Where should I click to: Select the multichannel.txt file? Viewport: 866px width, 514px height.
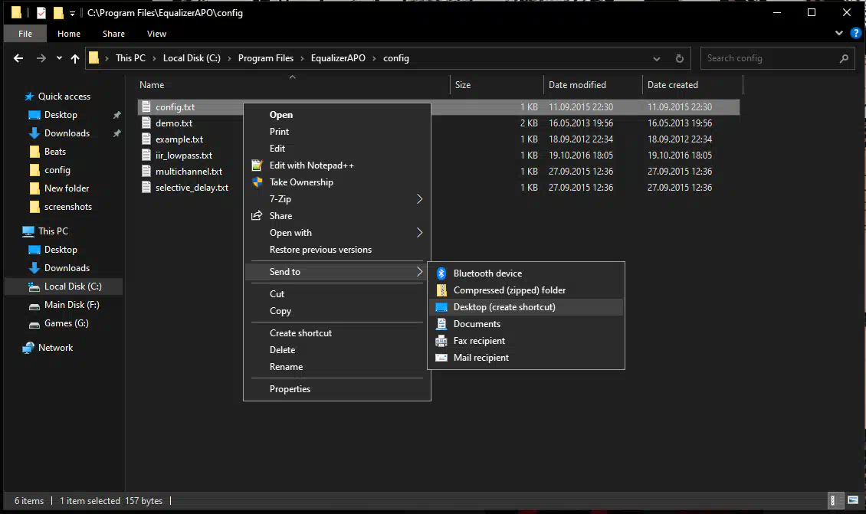[438, 172]
